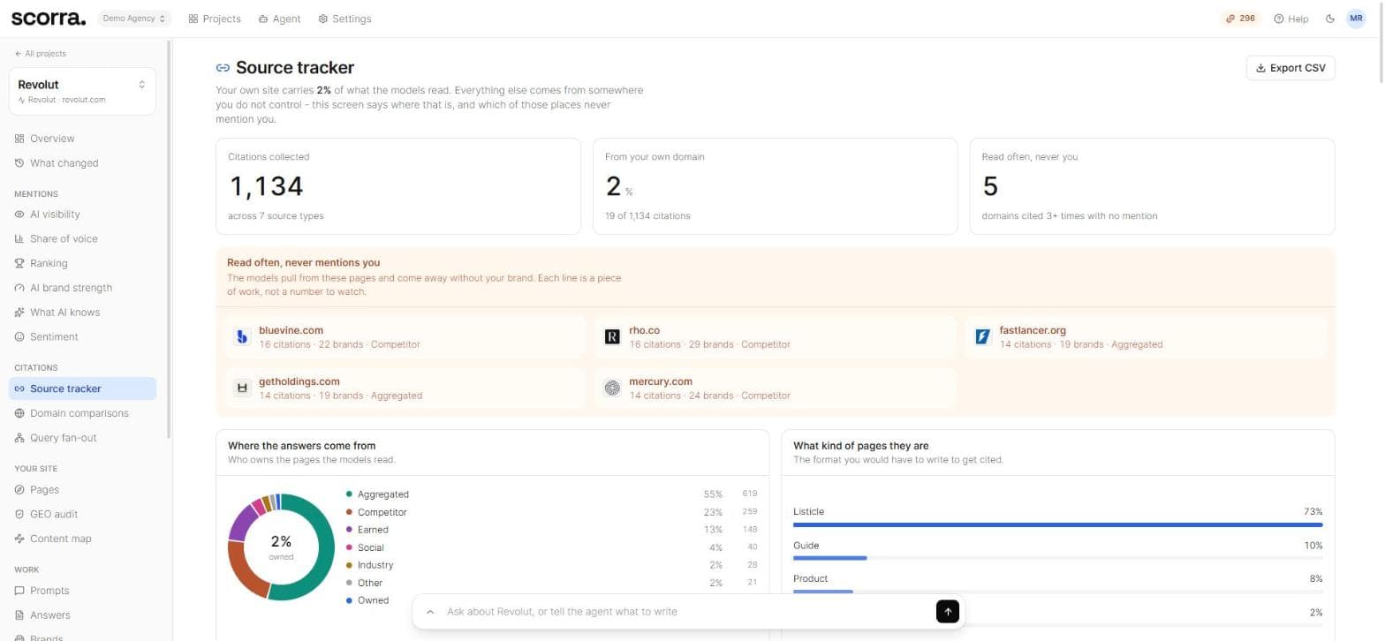Open AI brand strength page
Screen dimensions: 1385x641
coord(82,288)
